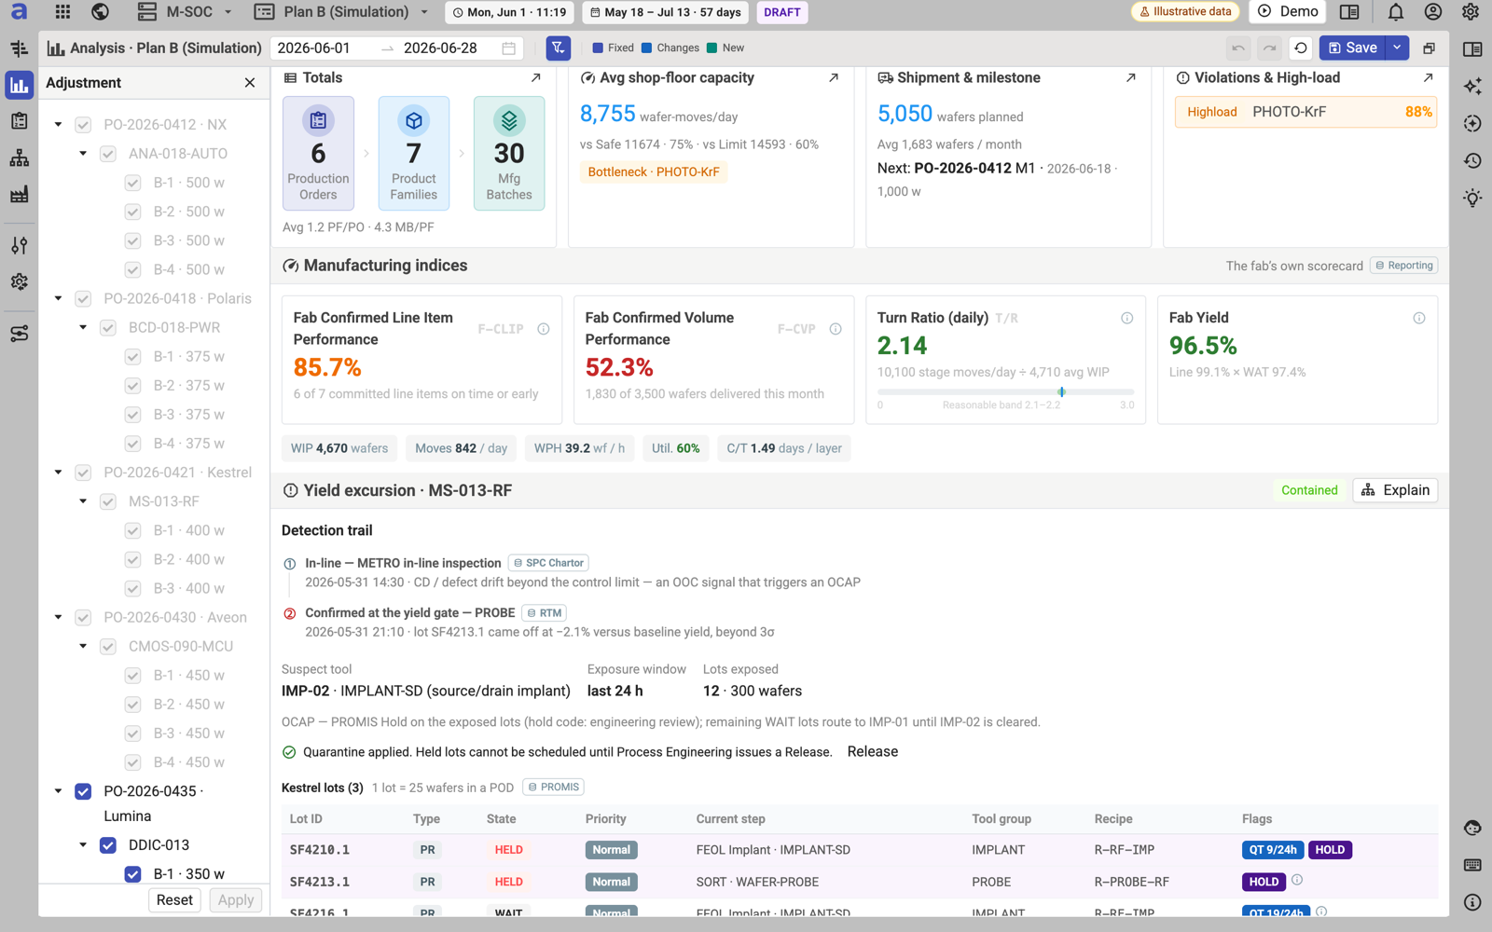
Task: Open the popout window icon beside Save
Action: tap(1429, 48)
